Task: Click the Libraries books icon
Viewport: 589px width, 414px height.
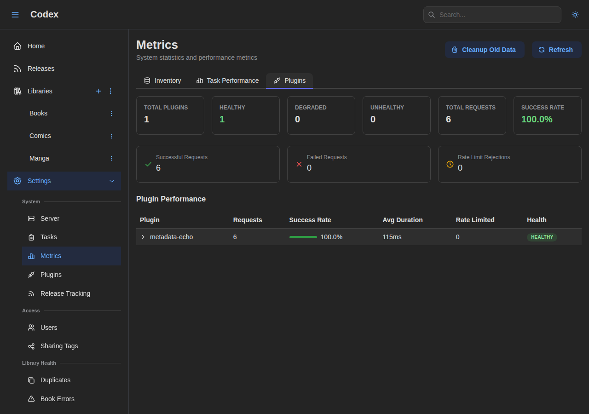Action: pyautogui.click(x=17, y=91)
